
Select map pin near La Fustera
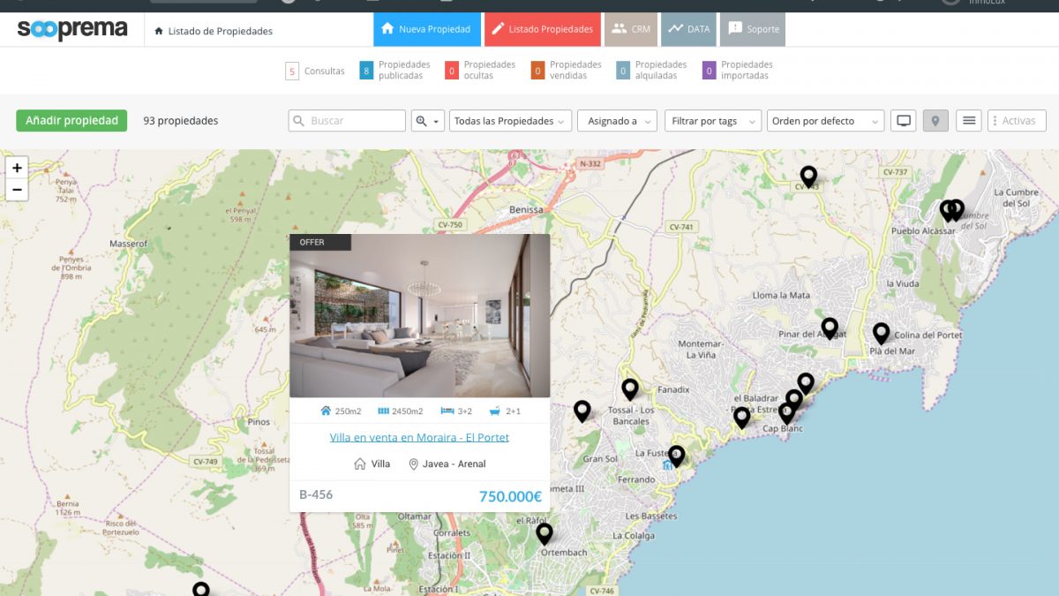[x=676, y=456]
